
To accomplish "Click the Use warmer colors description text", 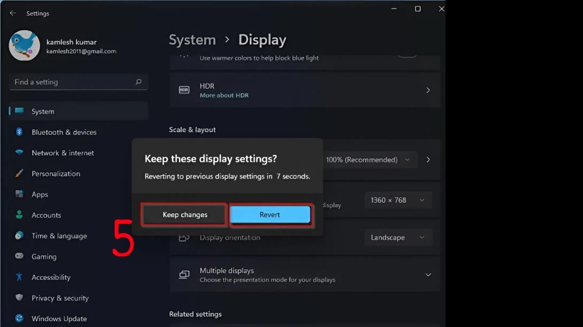I will (259, 58).
